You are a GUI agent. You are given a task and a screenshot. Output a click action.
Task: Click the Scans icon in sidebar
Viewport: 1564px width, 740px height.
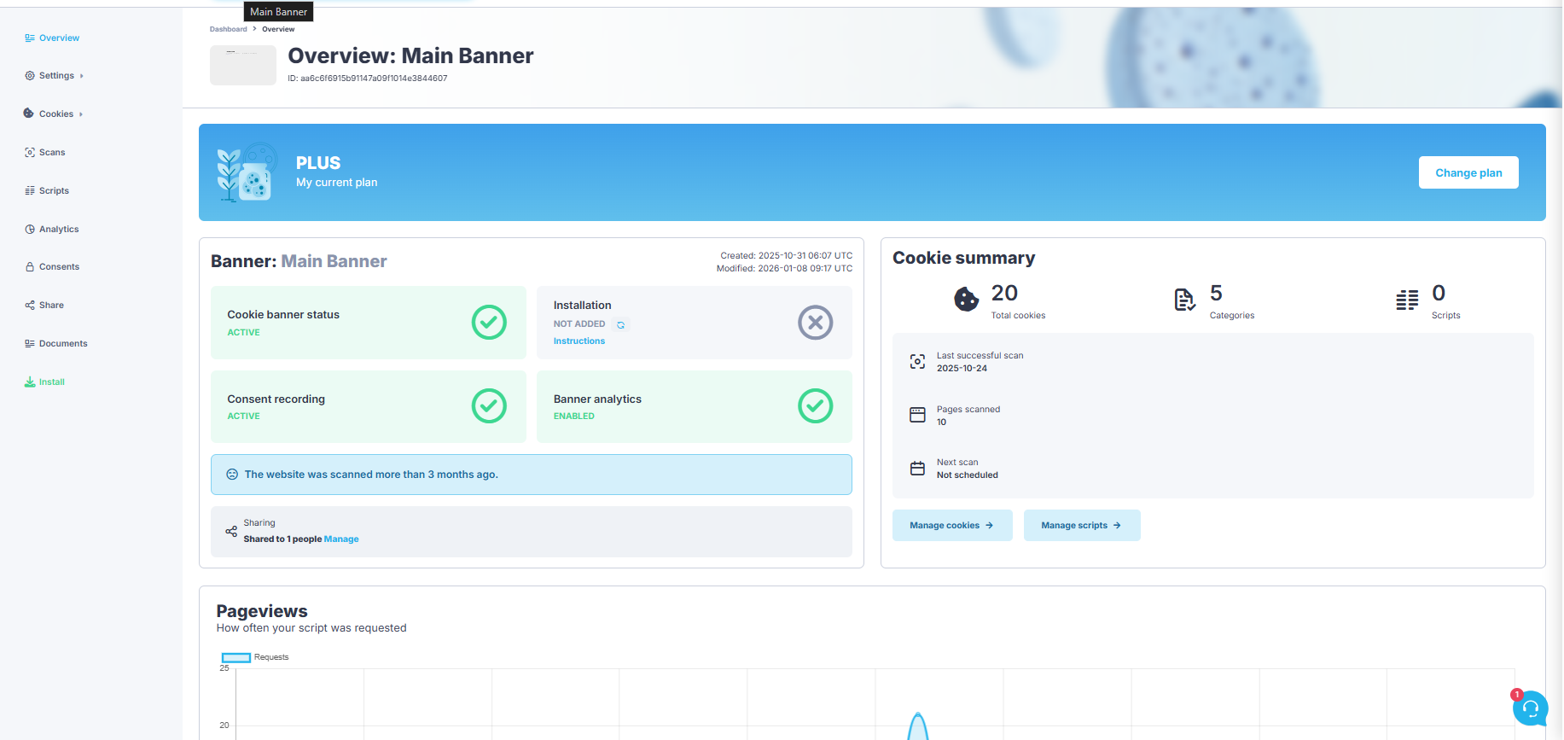[x=30, y=153]
